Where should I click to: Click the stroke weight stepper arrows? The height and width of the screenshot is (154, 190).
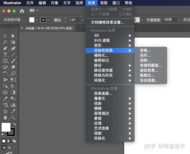point(66,20)
